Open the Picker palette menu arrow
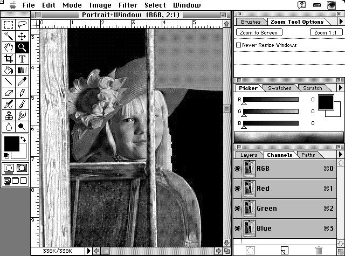Viewport: 345px width, 256px height. pyautogui.click(x=341, y=88)
